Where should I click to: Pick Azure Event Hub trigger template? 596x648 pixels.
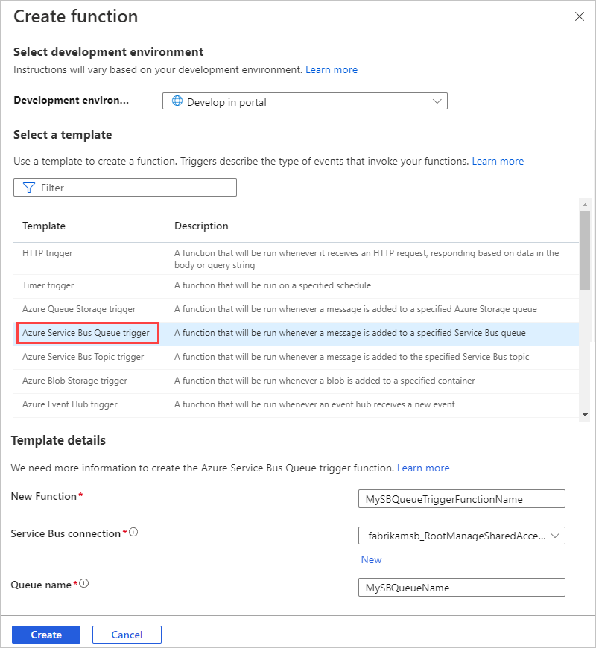(70, 404)
